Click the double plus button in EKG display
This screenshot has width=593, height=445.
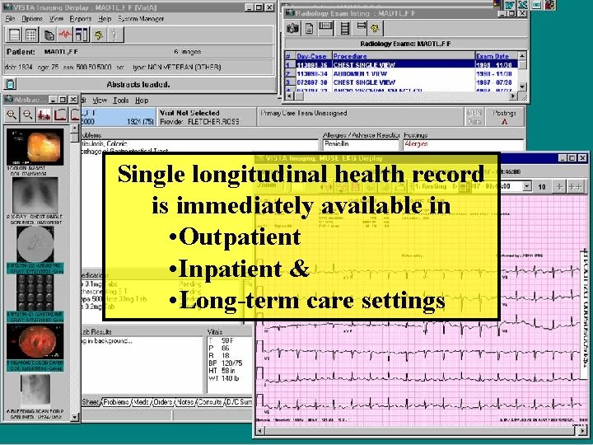pos(575,186)
